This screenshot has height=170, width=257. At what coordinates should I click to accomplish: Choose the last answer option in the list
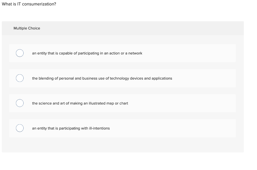[x=71, y=128]
